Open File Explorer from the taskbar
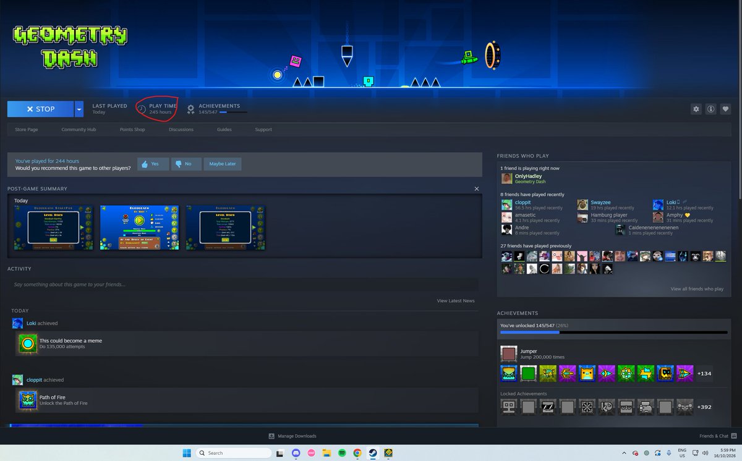Viewport: 742px width, 461px height. point(326,453)
